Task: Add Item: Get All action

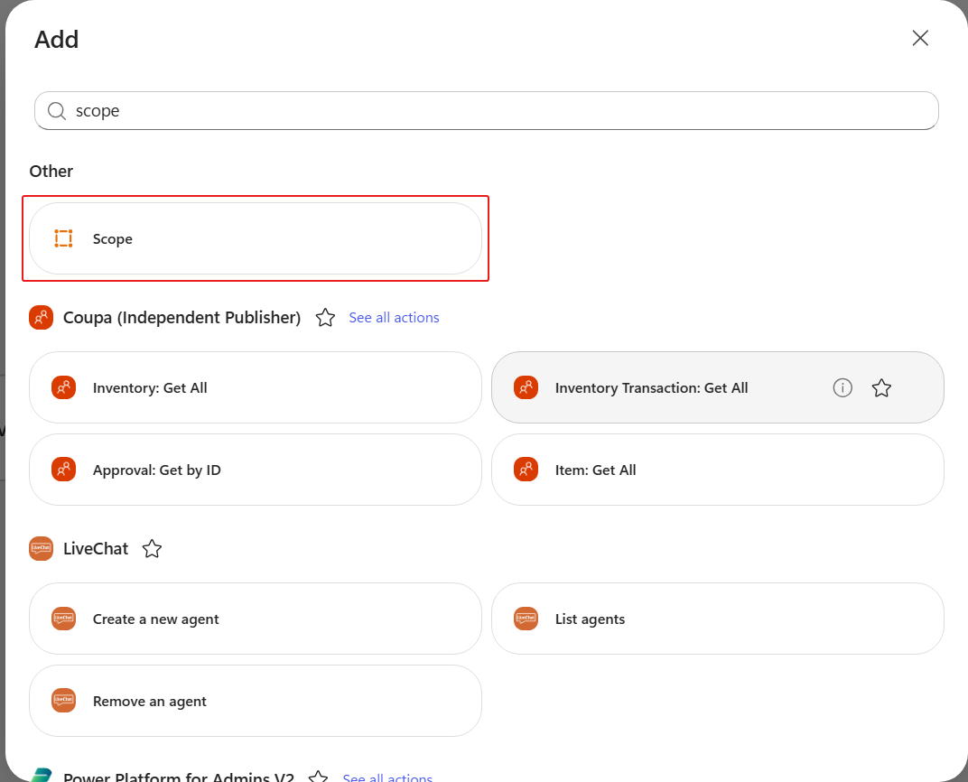Action: coord(717,470)
